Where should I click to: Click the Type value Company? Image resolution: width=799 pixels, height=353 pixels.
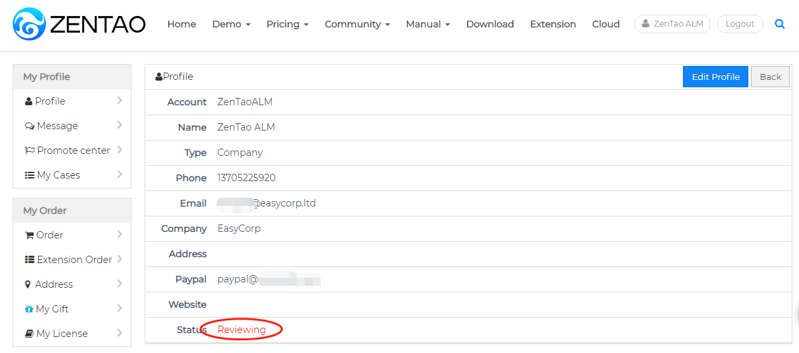tap(240, 153)
